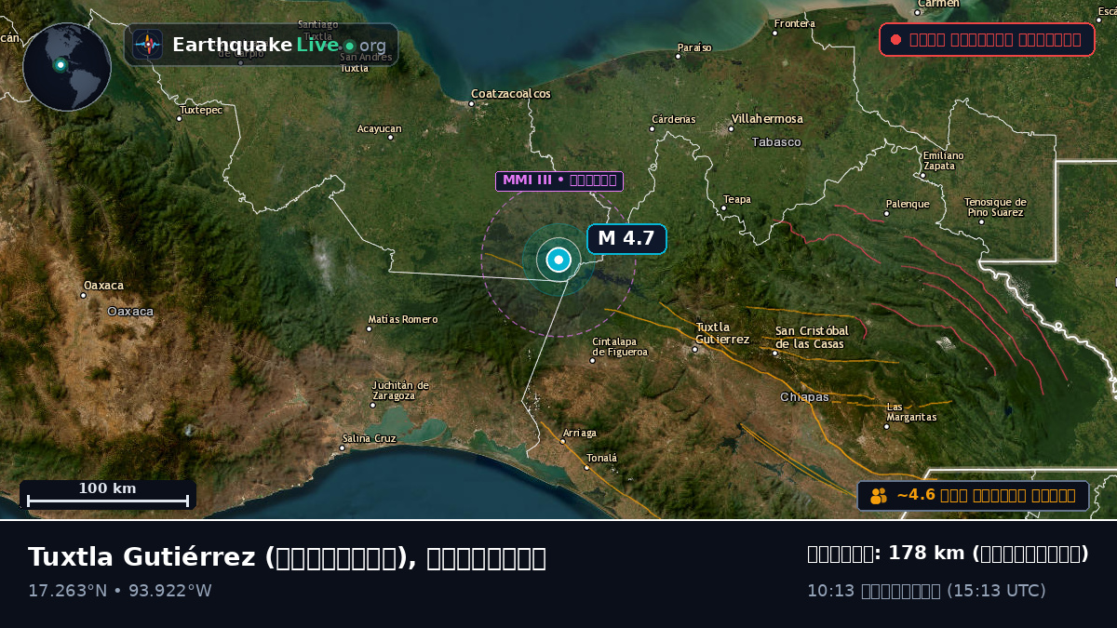Viewport: 1117px width, 628px height.
Task: Click the 100 km scale bar
Action: [x=108, y=495]
